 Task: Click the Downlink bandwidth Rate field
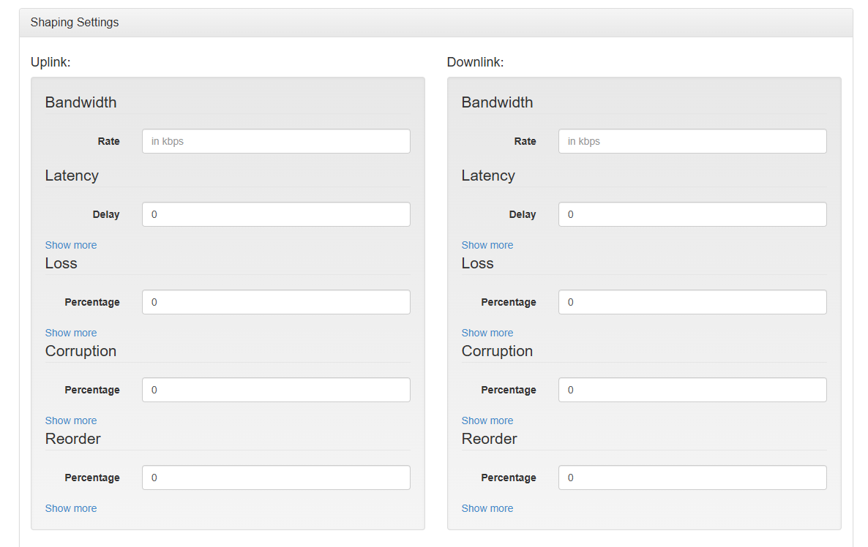pos(692,141)
